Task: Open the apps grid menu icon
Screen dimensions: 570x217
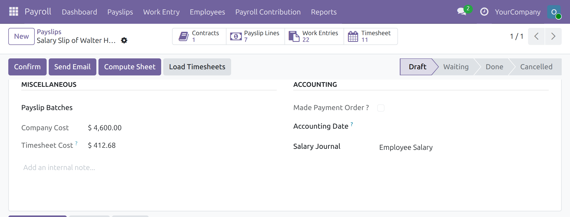Action: click(x=13, y=12)
